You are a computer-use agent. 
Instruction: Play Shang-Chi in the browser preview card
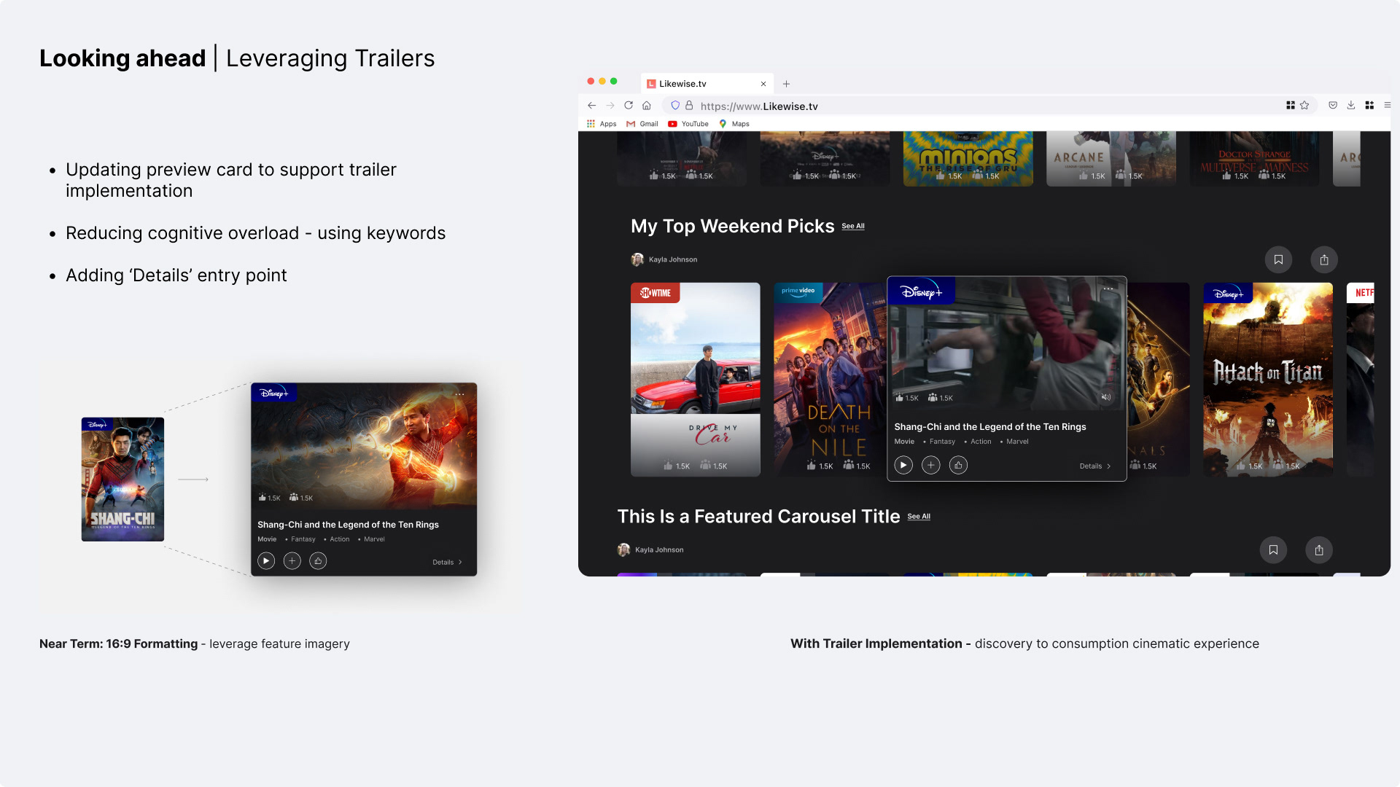tap(903, 465)
